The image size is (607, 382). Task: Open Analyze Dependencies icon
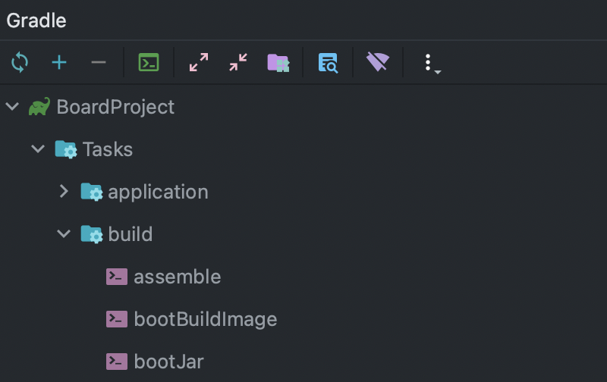(328, 63)
